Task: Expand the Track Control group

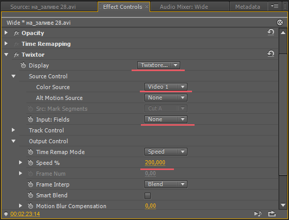Action: (x=13, y=130)
